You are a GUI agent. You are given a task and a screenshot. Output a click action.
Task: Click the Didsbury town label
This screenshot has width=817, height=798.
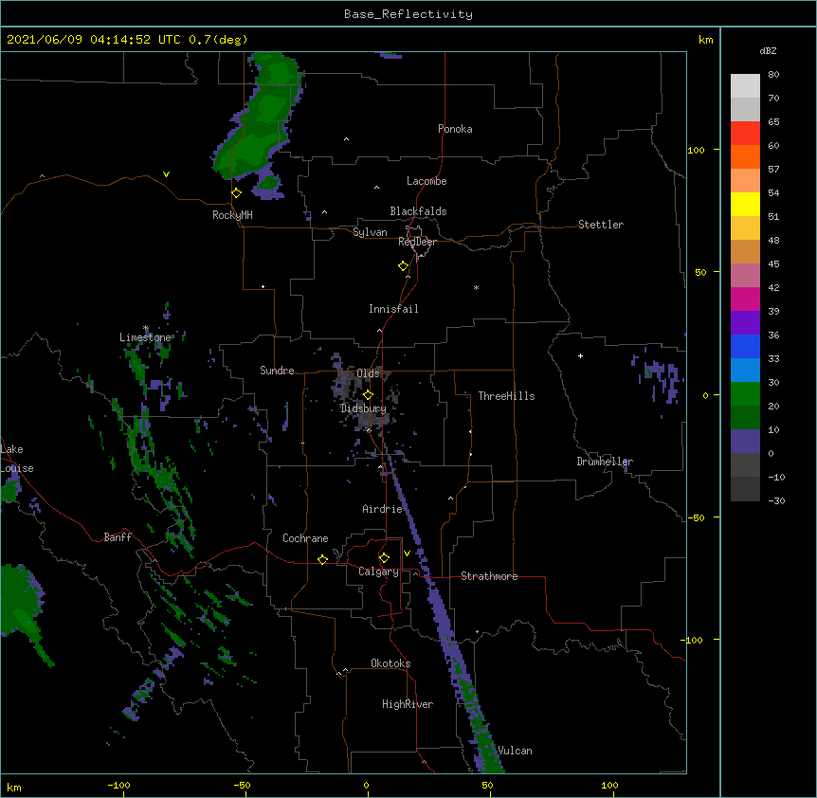pyautogui.click(x=363, y=408)
